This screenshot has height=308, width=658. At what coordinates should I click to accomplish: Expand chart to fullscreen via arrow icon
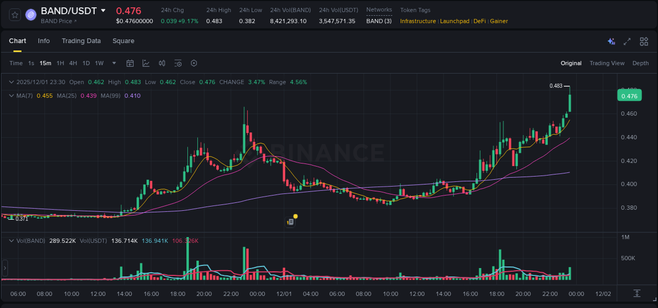tap(626, 41)
